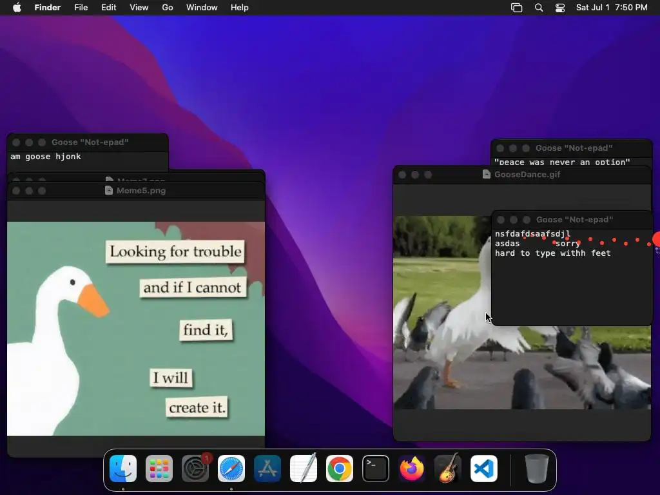Click the "Looking for trouble" meme image
This screenshot has height=495, width=660.
136,329
